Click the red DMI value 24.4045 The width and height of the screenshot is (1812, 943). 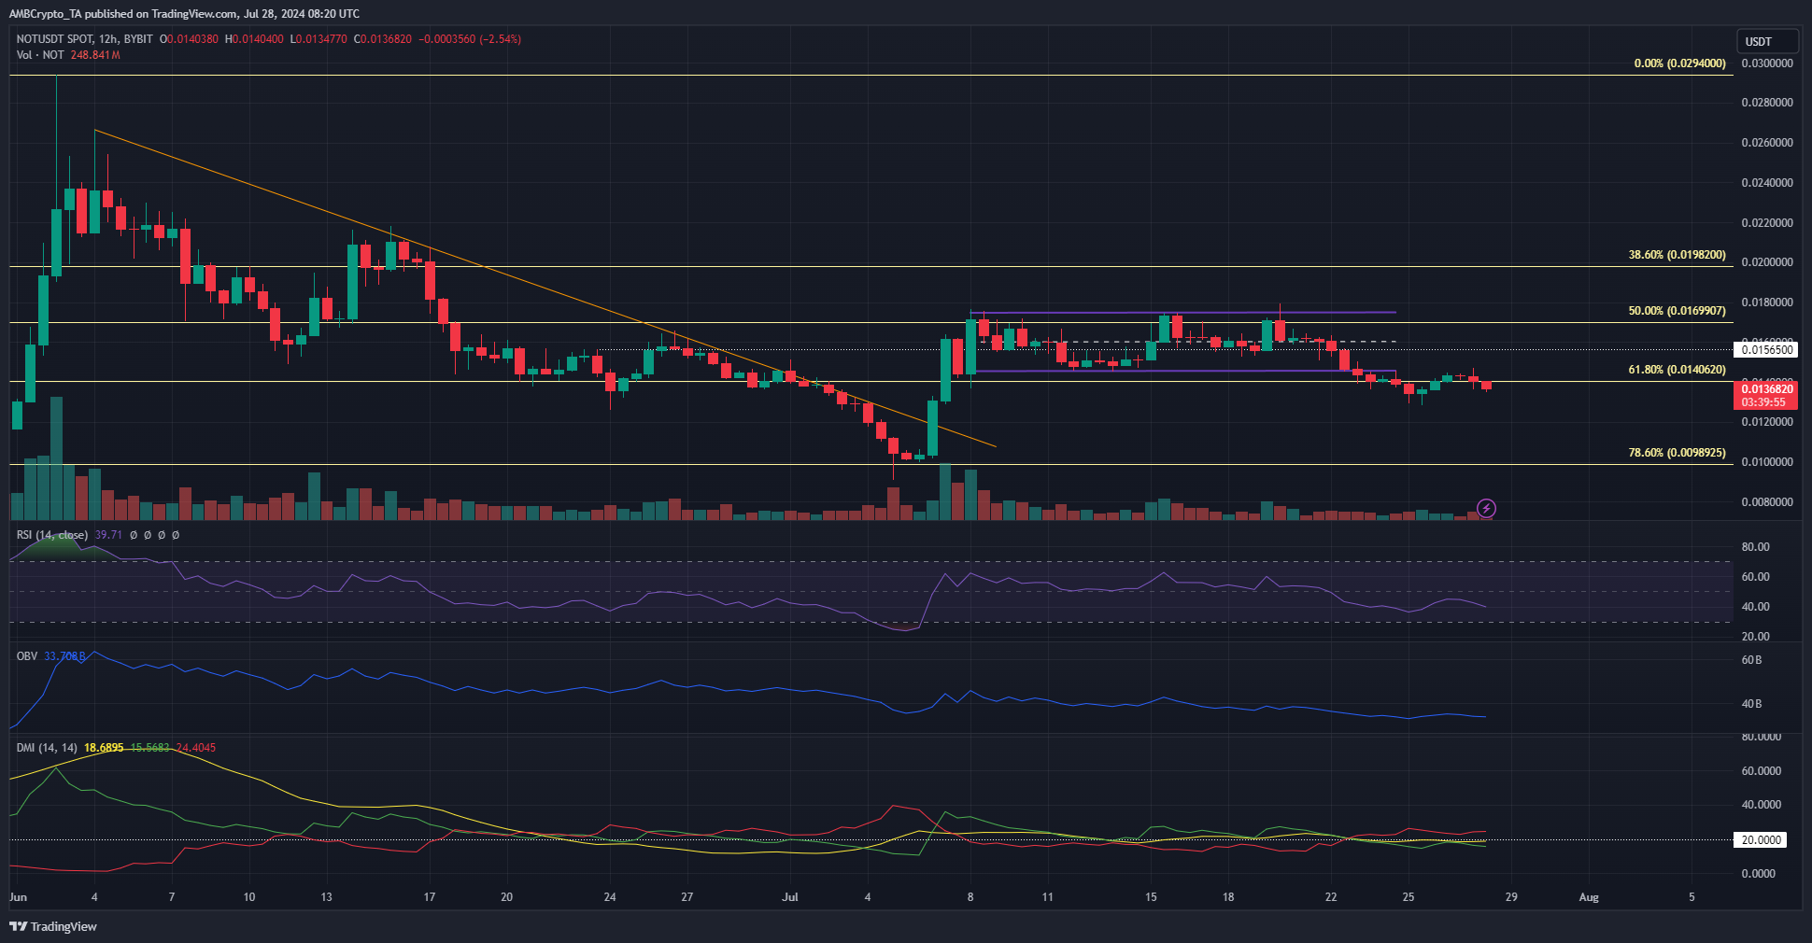coord(196,748)
